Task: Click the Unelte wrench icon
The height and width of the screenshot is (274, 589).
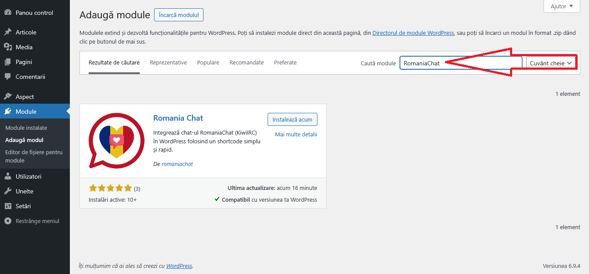Action: click(x=7, y=191)
